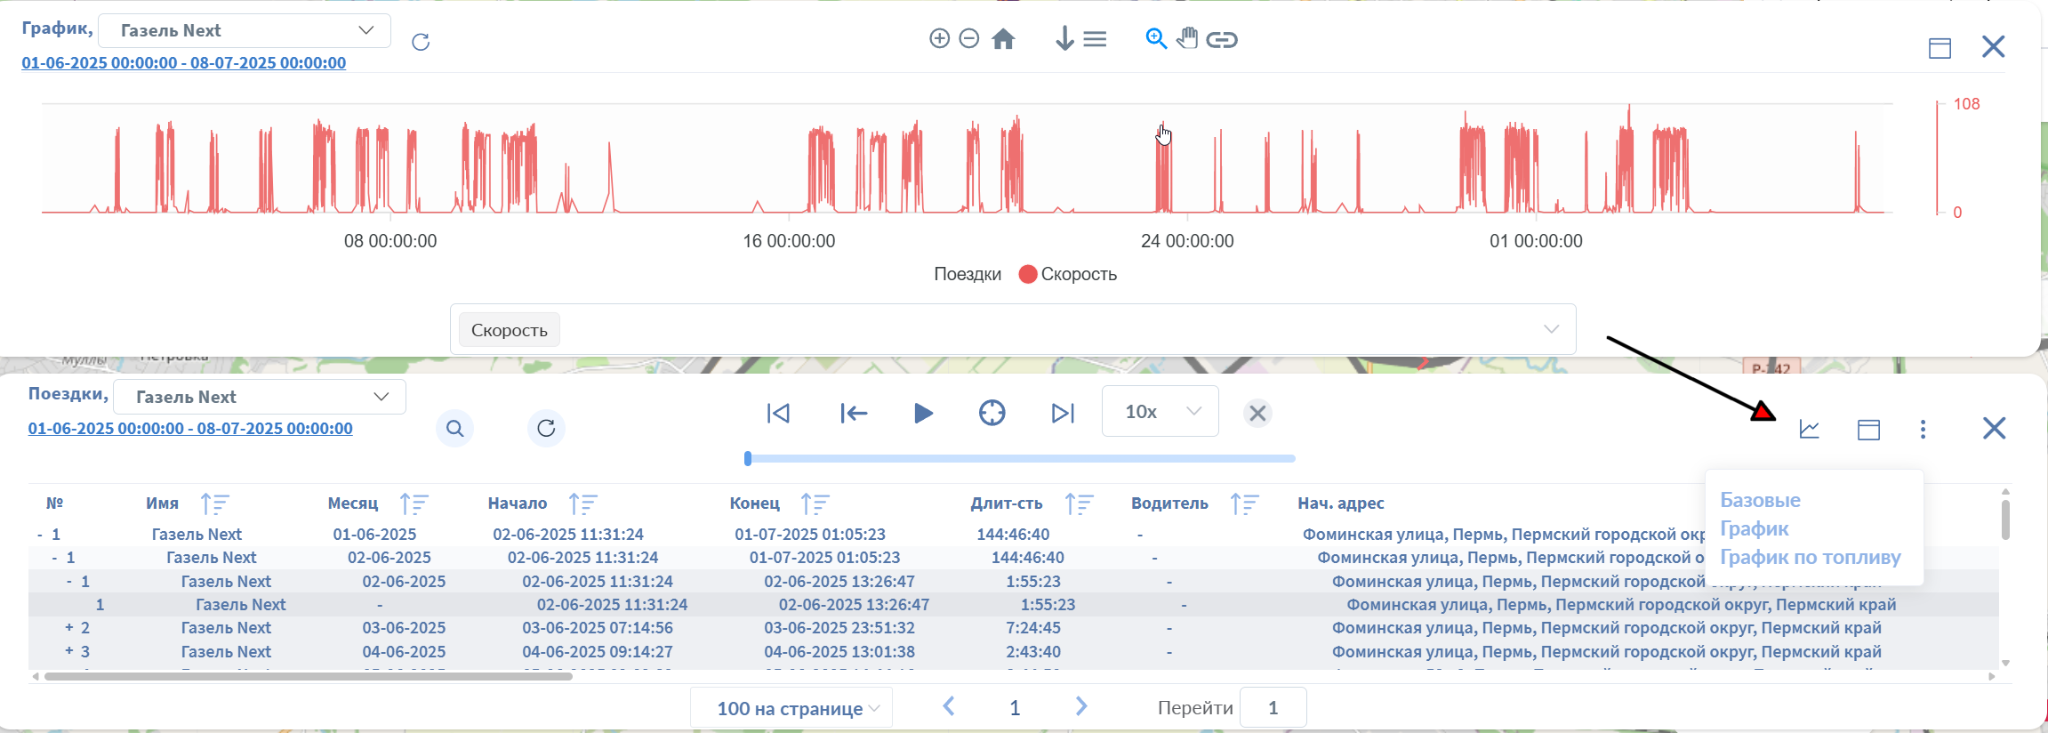Click the playback progress slider track
Viewport: 2048px width, 733px height.
tap(1020, 459)
